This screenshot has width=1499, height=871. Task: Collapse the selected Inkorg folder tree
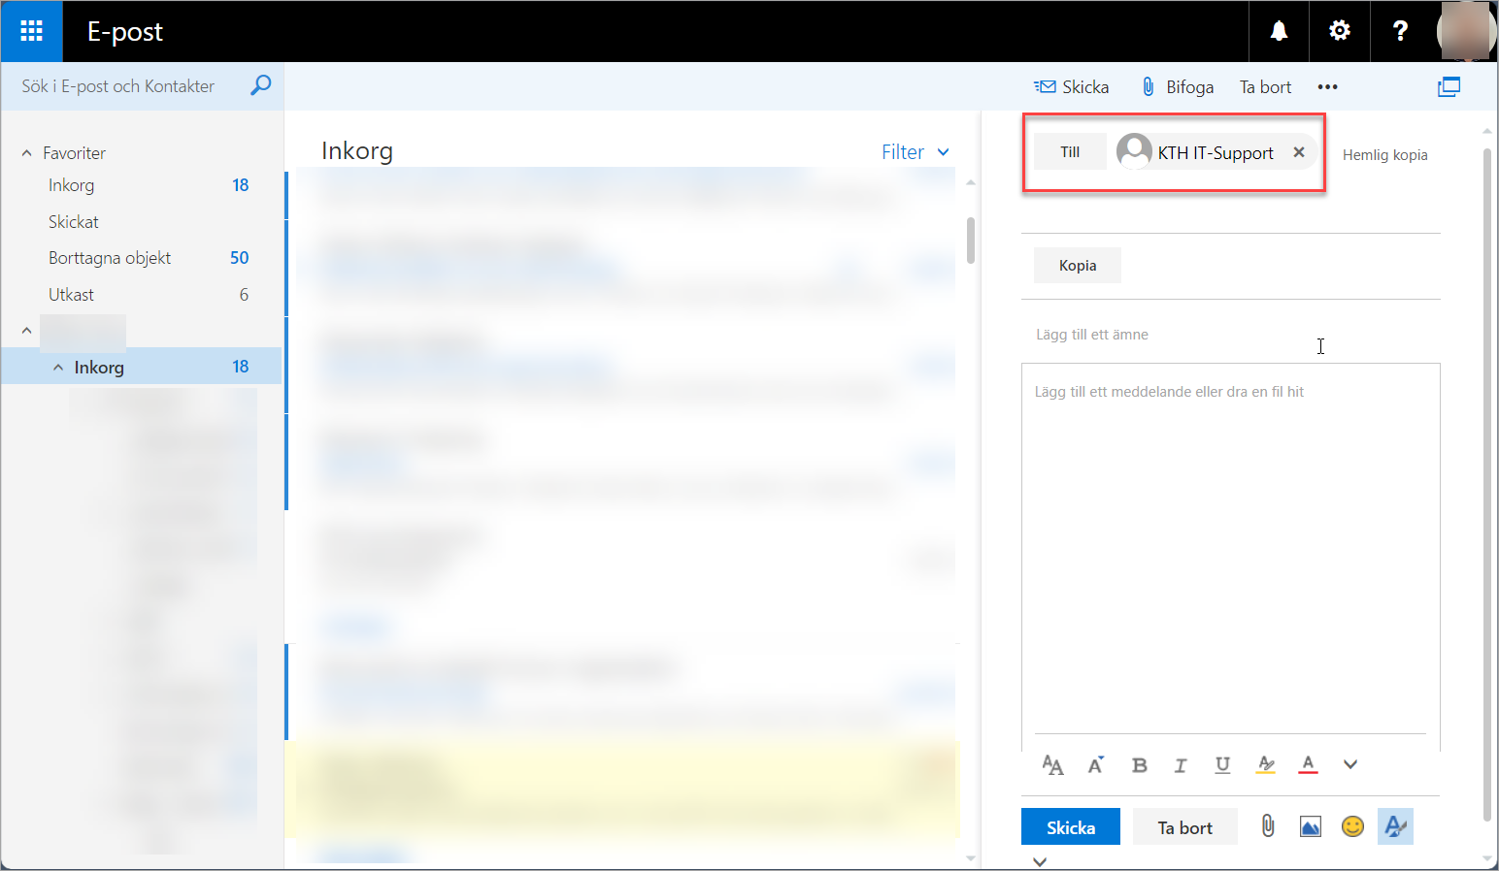58,368
